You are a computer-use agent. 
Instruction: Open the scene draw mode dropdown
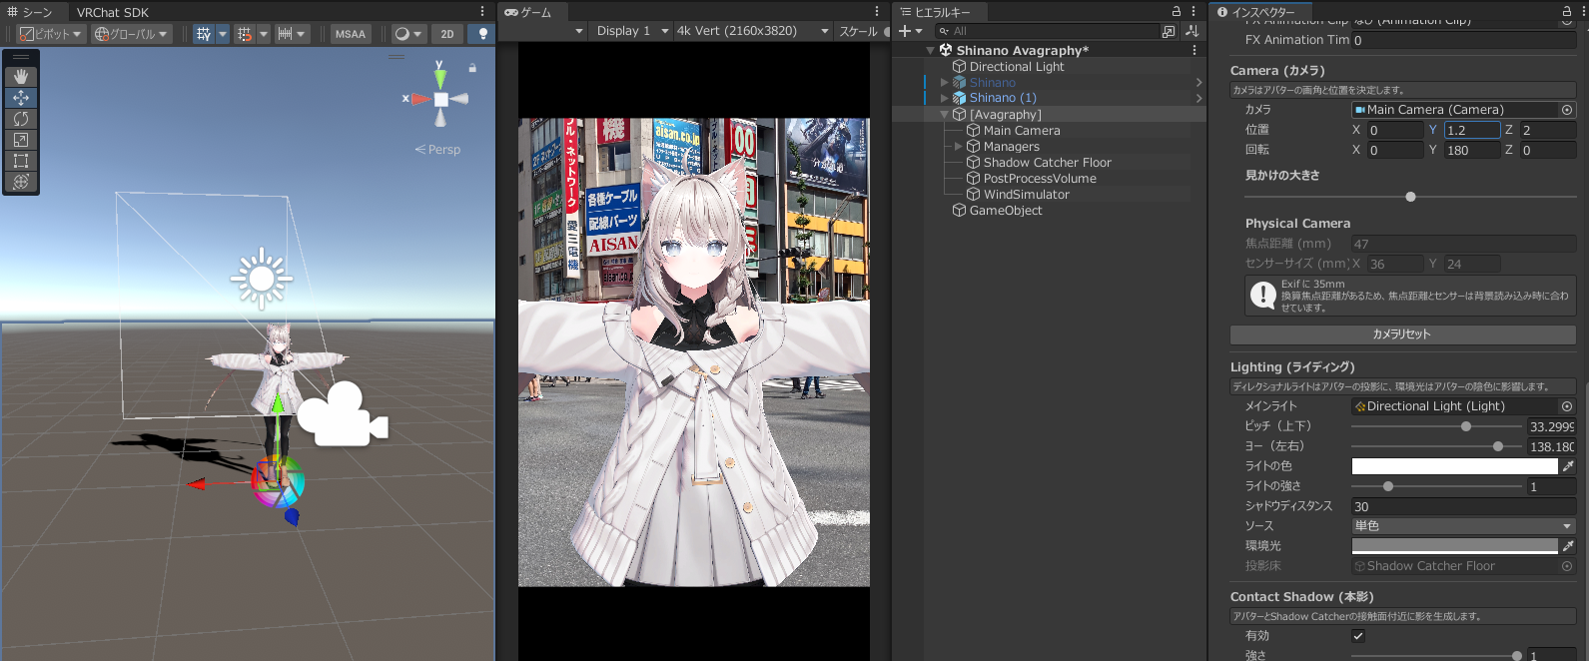click(x=407, y=34)
